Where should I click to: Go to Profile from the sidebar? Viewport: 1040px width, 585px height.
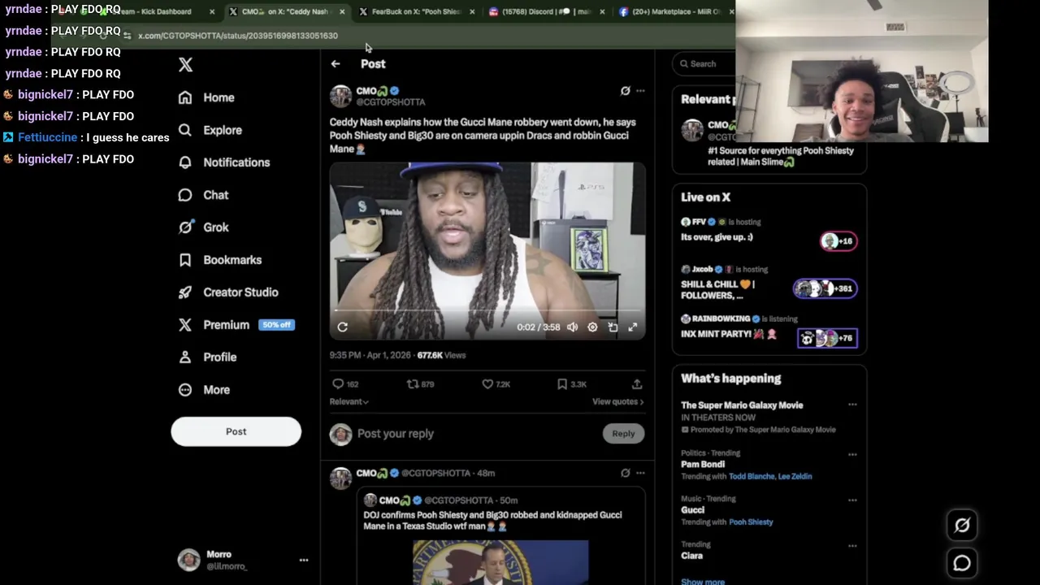[208, 357]
